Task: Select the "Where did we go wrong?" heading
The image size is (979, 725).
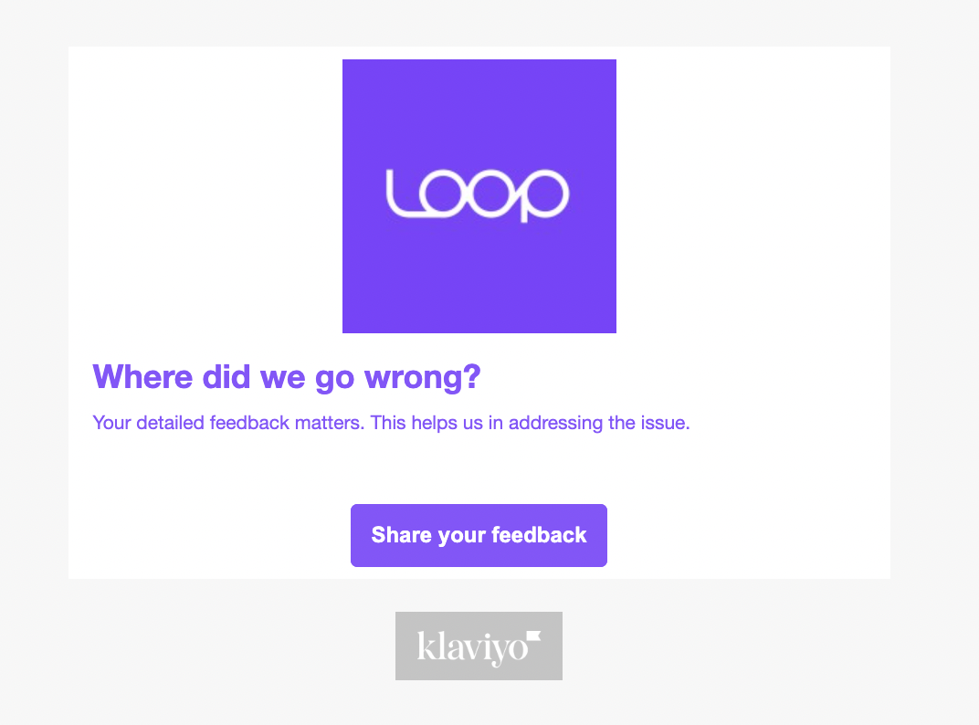Action: pyautogui.click(x=287, y=376)
